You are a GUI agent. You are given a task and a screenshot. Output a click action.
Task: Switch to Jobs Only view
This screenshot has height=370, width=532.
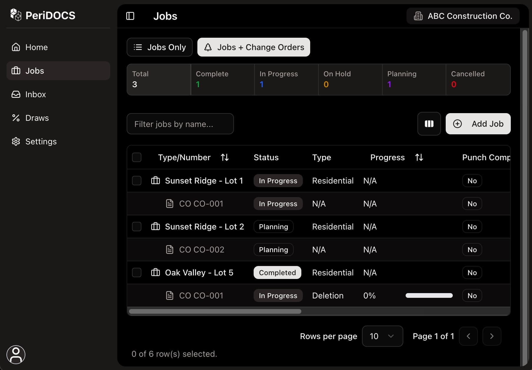(159, 47)
